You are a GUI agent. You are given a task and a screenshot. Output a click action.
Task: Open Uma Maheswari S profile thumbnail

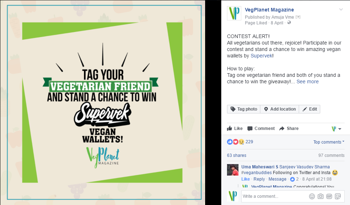pos(233,170)
